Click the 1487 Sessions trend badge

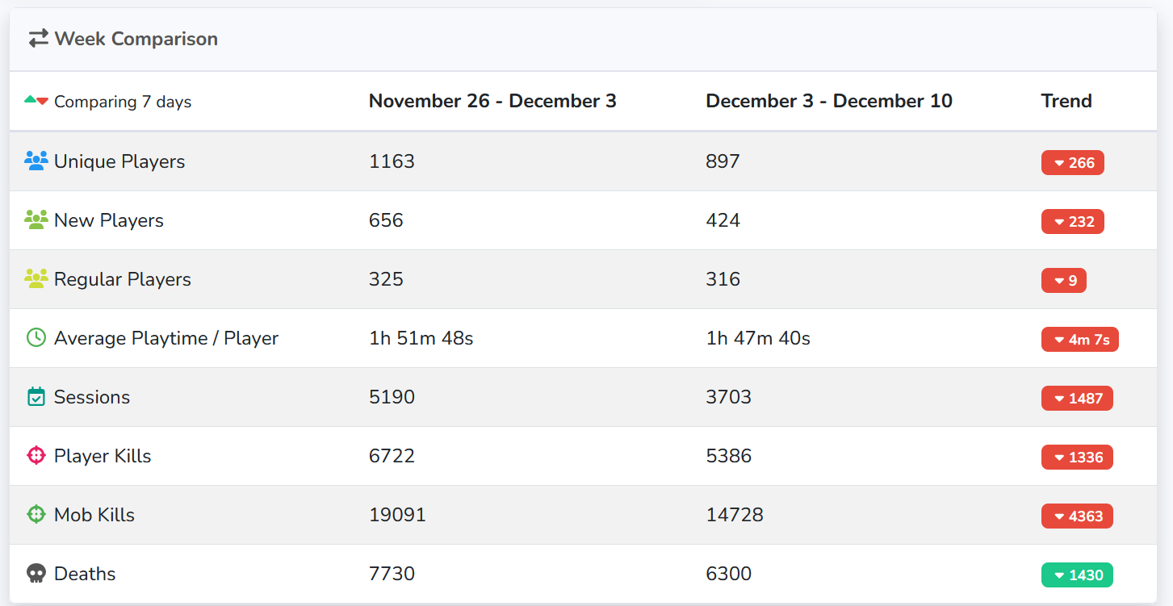coord(1077,399)
